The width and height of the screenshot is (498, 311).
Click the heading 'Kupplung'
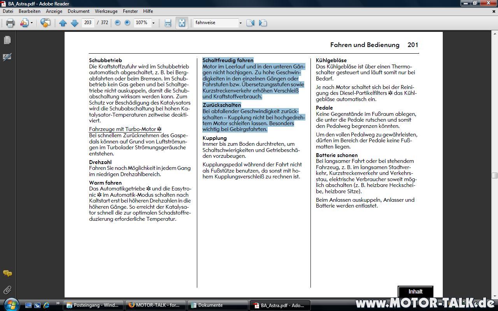tap(214, 138)
